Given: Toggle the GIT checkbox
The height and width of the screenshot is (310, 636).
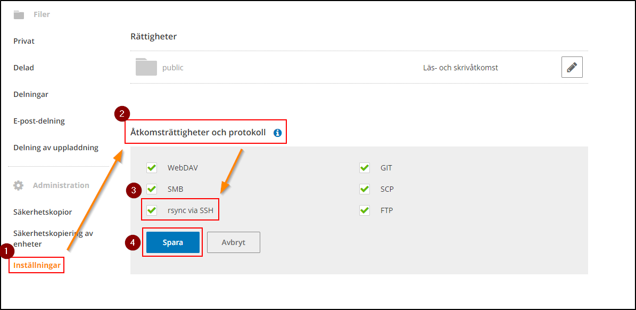Looking at the screenshot, I should pos(365,168).
